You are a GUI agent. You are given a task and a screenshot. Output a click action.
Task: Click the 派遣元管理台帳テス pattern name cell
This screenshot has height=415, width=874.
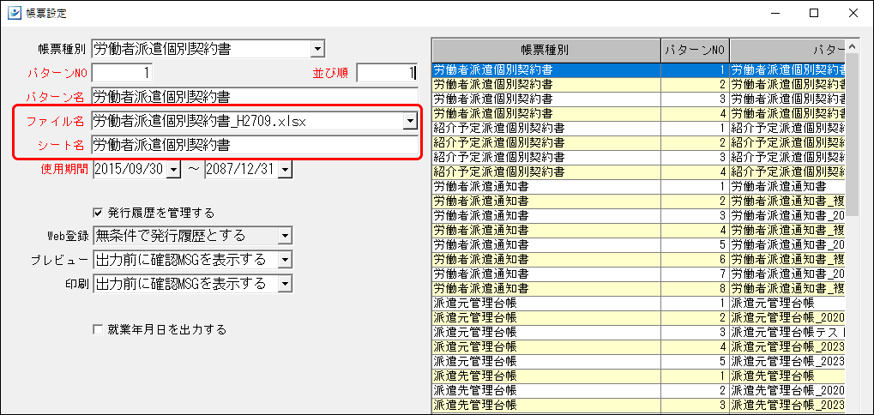[787, 332]
